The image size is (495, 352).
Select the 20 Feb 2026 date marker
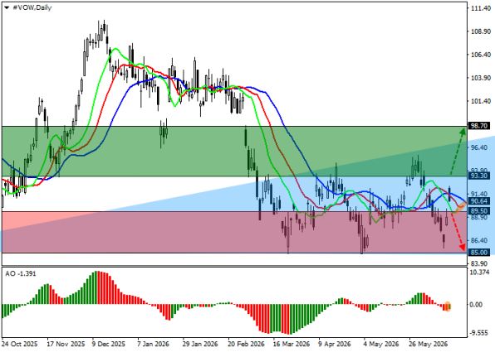[246, 344]
